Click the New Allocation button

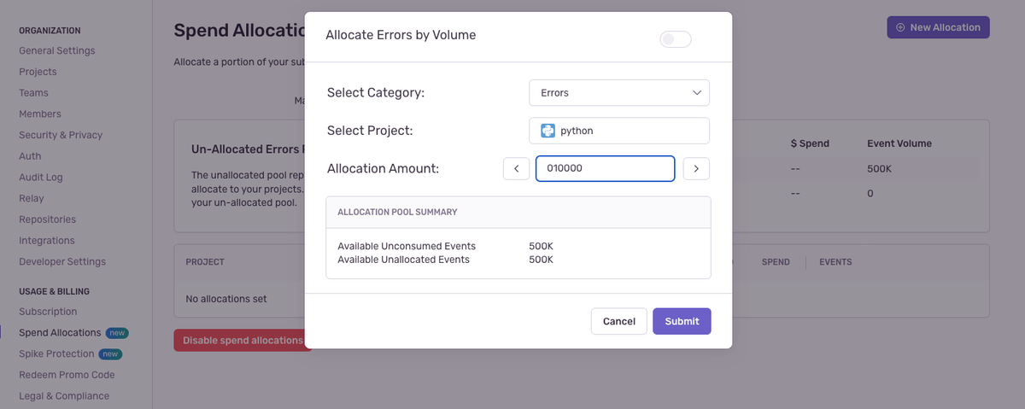938,27
